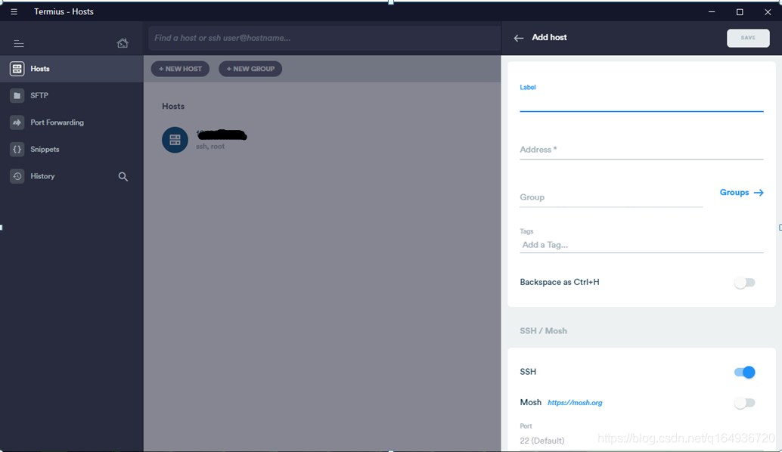Click the Add a Tag field
Viewport: 782px width, 452px height.
pos(641,245)
